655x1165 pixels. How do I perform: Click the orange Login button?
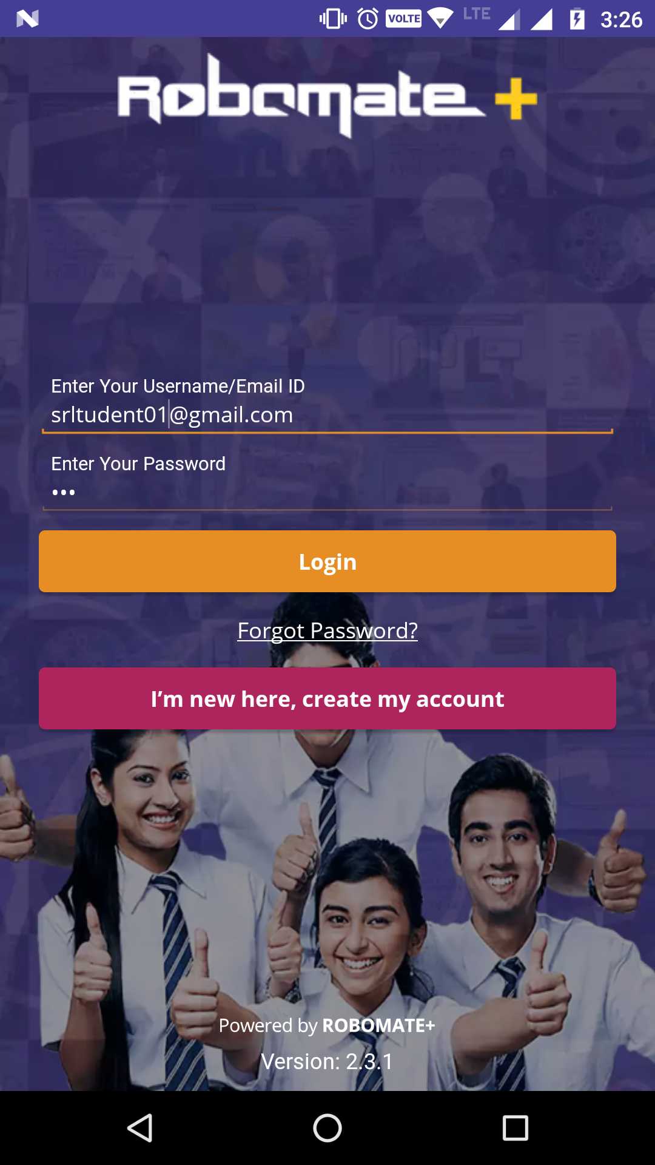coord(327,561)
